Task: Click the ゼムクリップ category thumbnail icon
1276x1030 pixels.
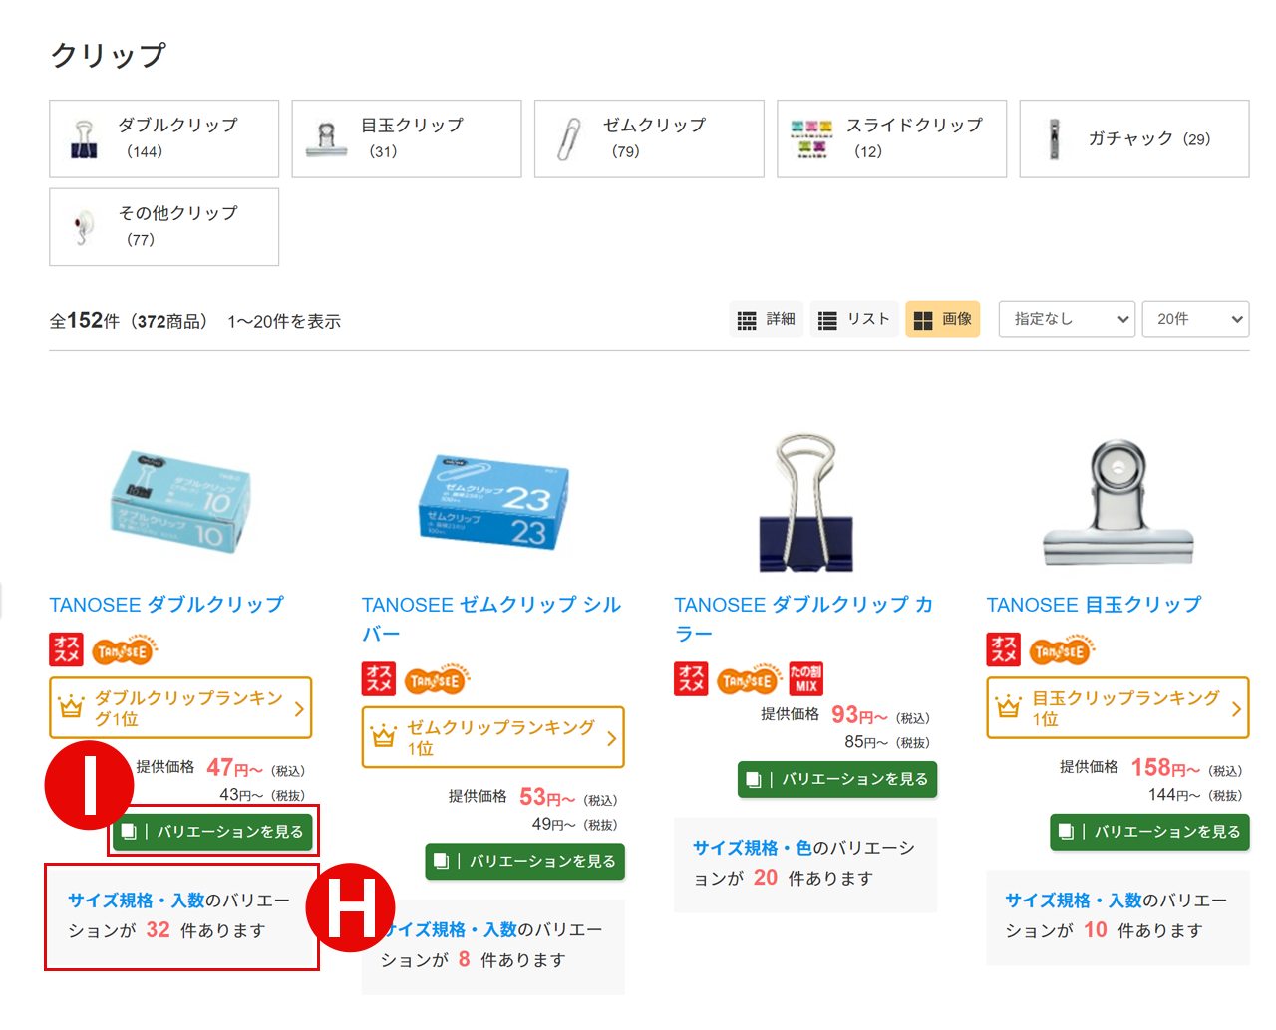Action: point(569,139)
